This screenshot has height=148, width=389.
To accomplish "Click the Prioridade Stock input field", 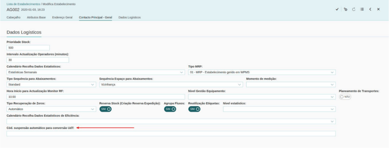I will (28, 48).
